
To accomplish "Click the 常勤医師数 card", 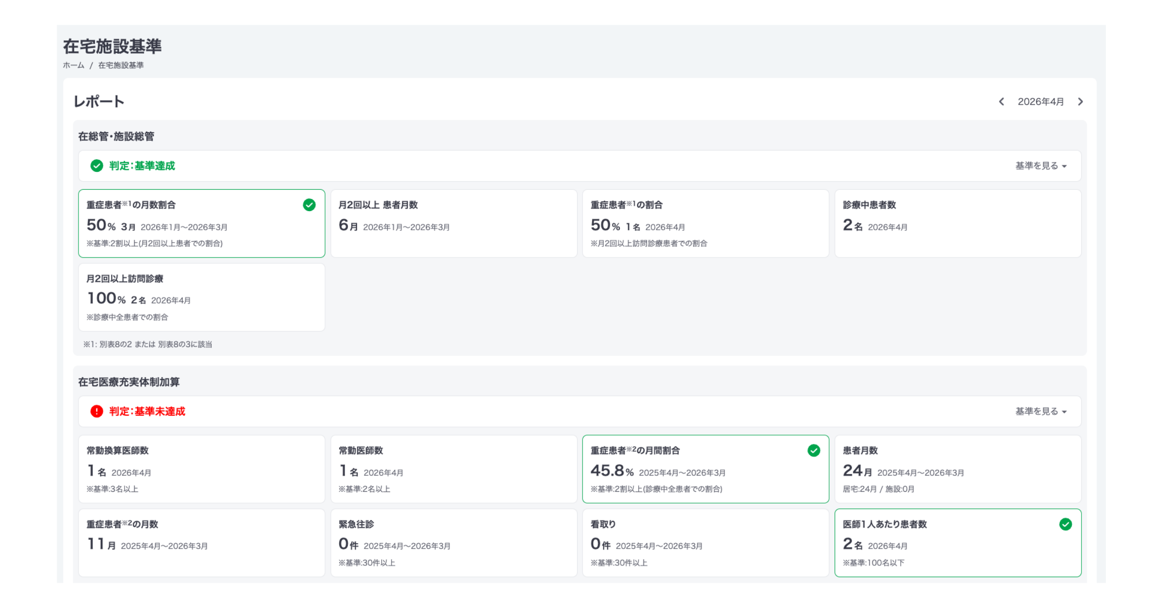I will pos(454,469).
